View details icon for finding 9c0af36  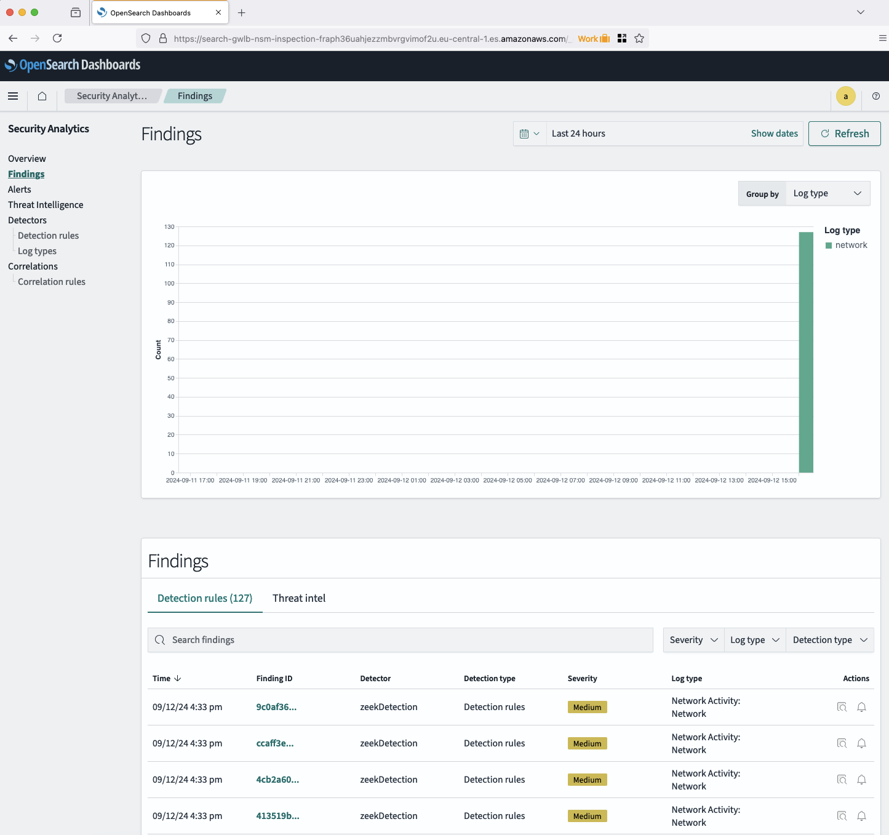point(842,707)
